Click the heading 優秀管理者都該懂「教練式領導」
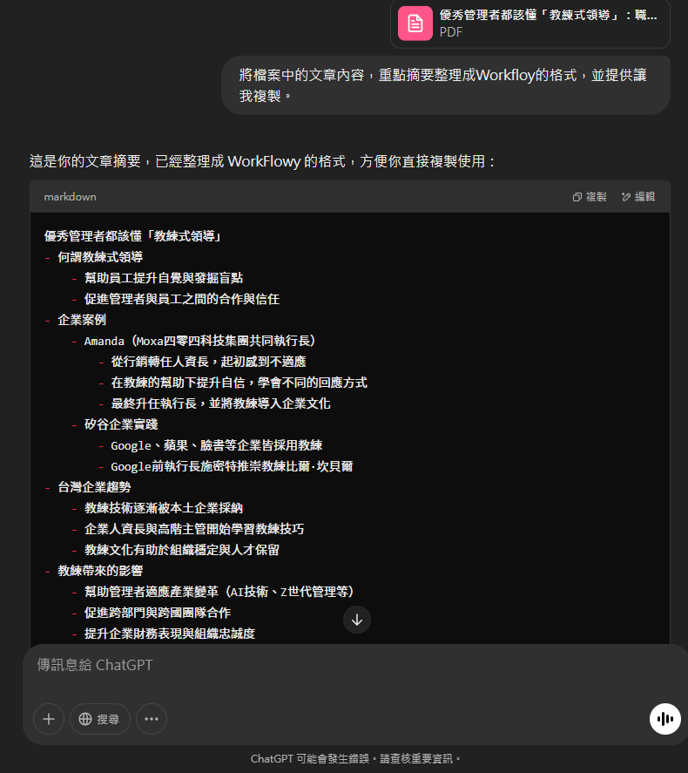The width and height of the screenshot is (688, 773). tap(133, 236)
